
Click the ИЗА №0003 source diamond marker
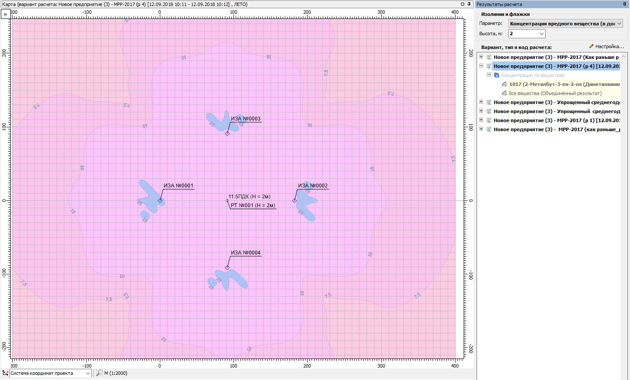(227, 133)
